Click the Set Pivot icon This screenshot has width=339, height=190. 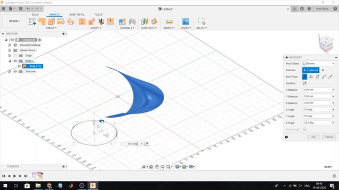click(305, 83)
